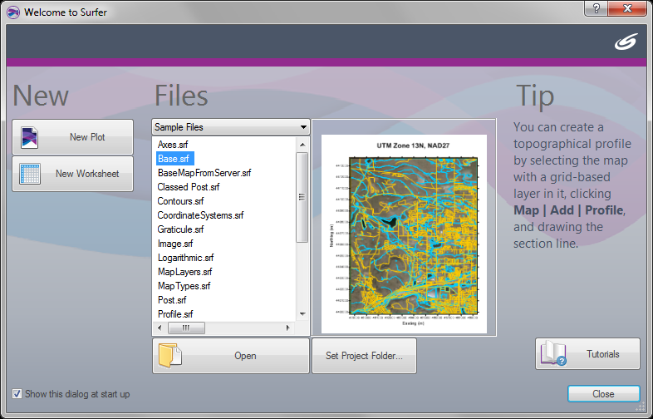Select BaseMapFromServer.srf file

pos(204,173)
